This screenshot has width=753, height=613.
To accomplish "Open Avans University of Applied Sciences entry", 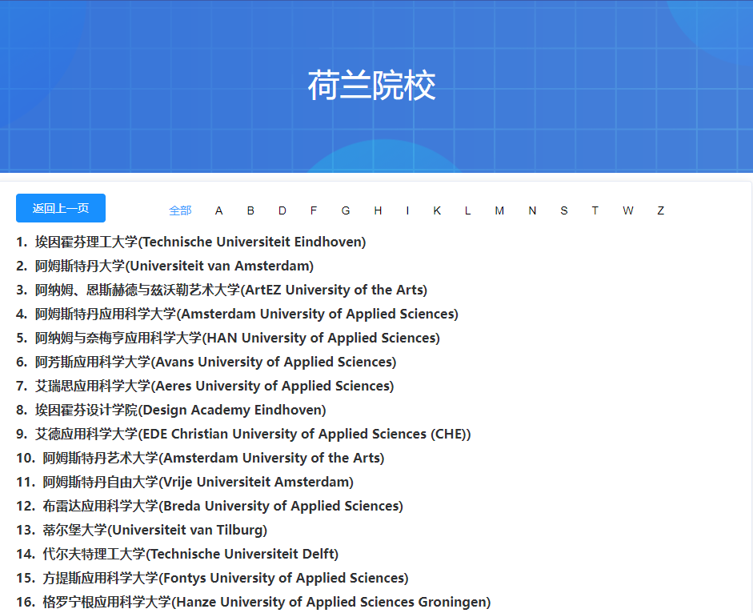I will coord(215,362).
